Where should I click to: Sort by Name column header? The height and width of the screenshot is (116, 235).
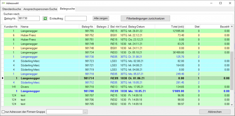[x=50, y=27]
